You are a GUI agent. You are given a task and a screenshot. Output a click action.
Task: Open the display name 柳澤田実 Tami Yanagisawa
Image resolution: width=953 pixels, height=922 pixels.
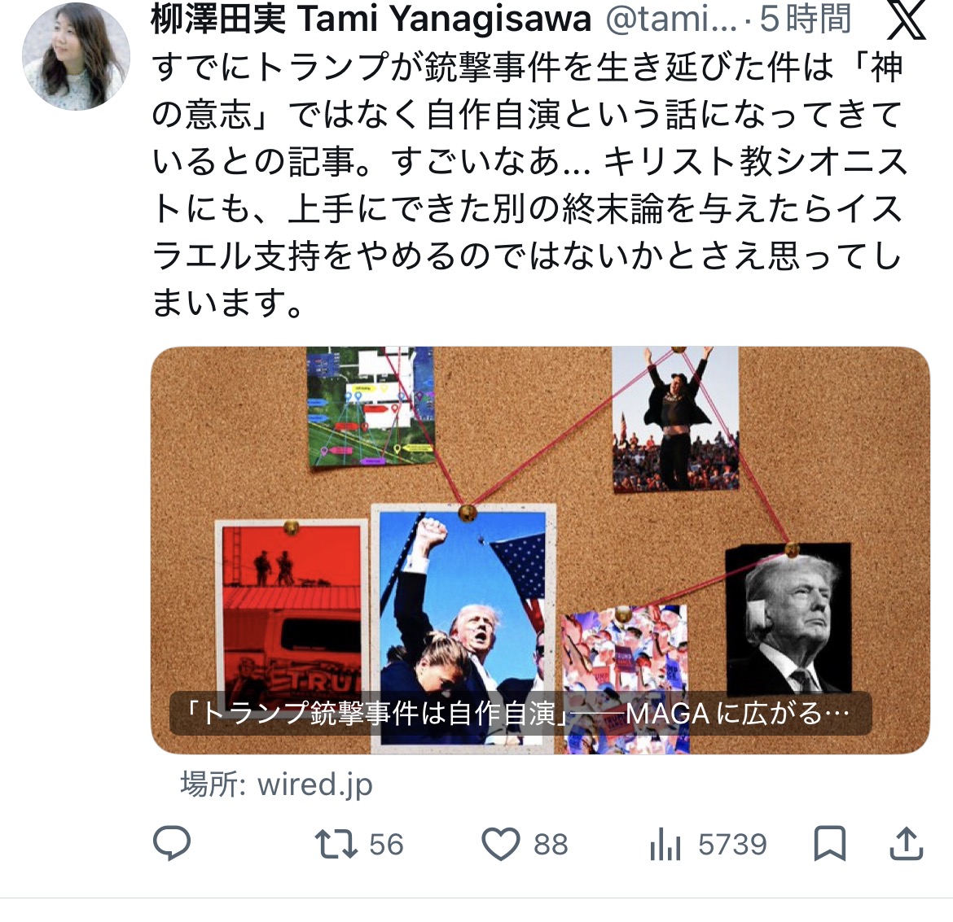point(371,20)
